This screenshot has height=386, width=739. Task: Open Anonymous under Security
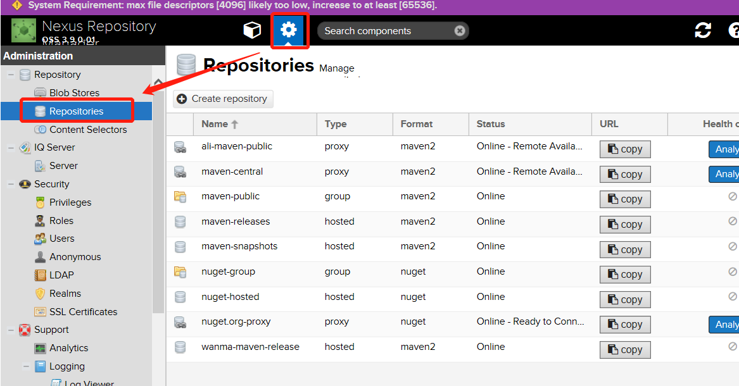[75, 257]
